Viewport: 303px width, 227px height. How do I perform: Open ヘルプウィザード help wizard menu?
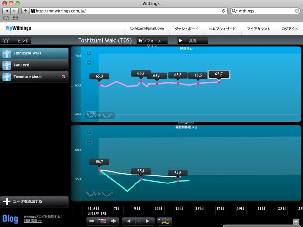[223, 29]
